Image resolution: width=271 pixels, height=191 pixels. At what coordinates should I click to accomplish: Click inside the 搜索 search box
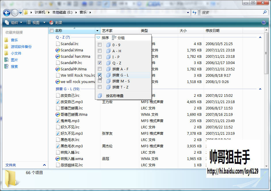(231, 12)
